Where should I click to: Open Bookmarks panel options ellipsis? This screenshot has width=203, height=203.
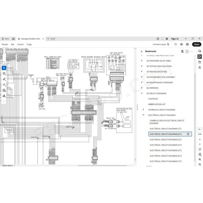pos(192,51)
